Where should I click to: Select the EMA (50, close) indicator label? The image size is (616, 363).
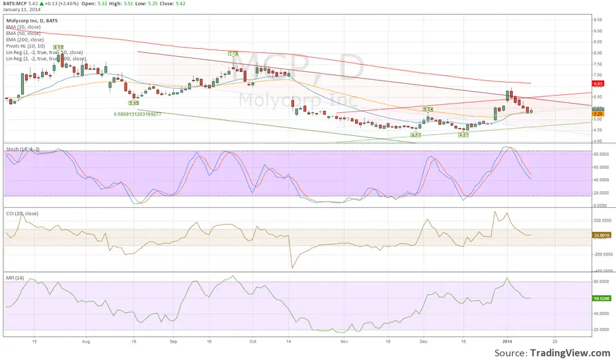coord(23,34)
